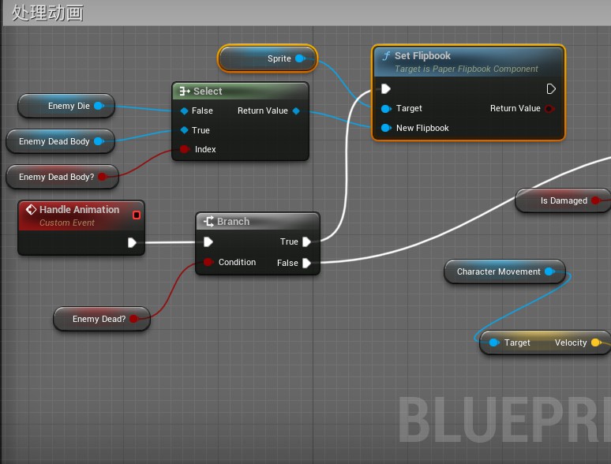
Task: Click the New Flipbook input pin
Action: (x=386, y=128)
